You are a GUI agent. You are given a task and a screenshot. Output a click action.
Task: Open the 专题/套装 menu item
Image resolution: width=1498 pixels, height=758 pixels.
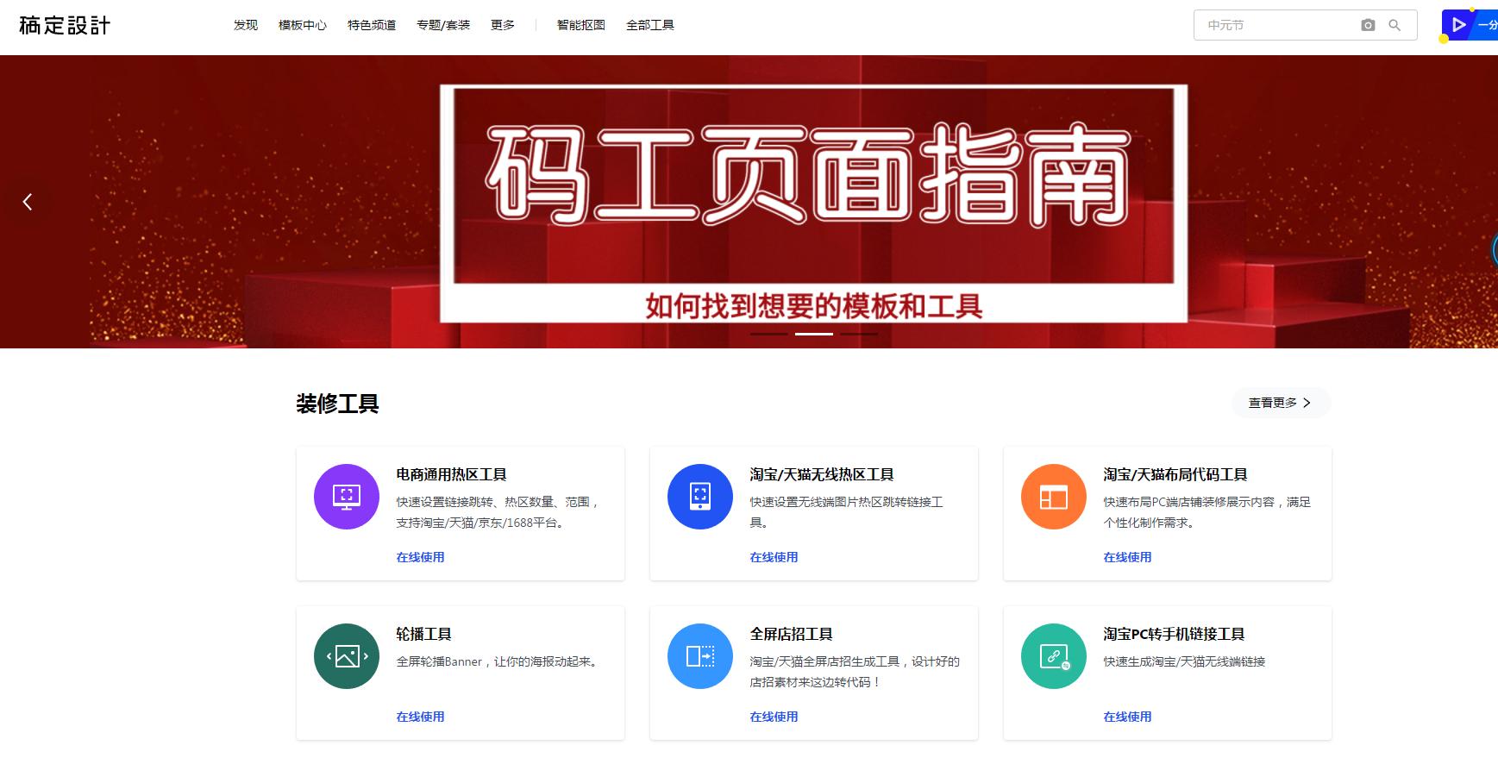(x=443, y=25)
